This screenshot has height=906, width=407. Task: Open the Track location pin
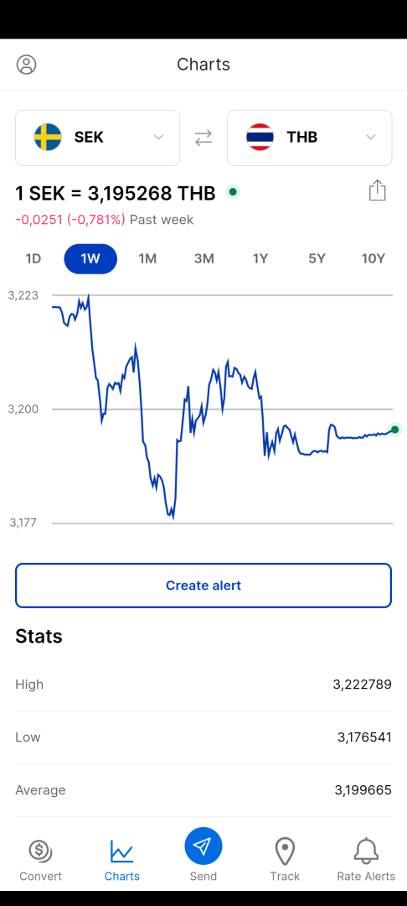pos(285,851)
